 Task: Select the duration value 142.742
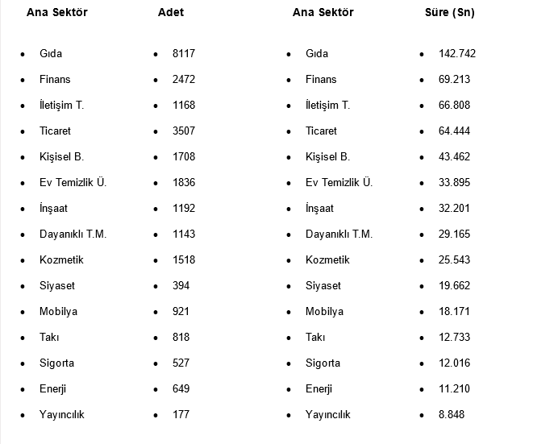[x=458, y=54]
